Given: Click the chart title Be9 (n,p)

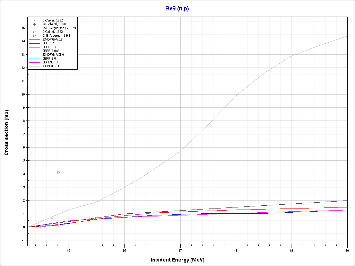Looking at the screenshot, I should 177,9.
